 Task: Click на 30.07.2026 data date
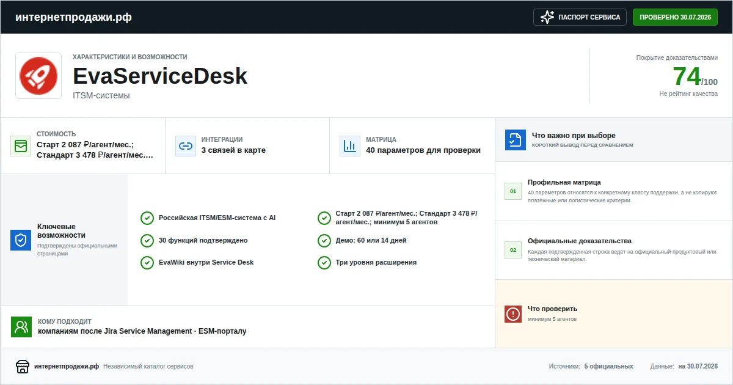[x=698, y=366]
